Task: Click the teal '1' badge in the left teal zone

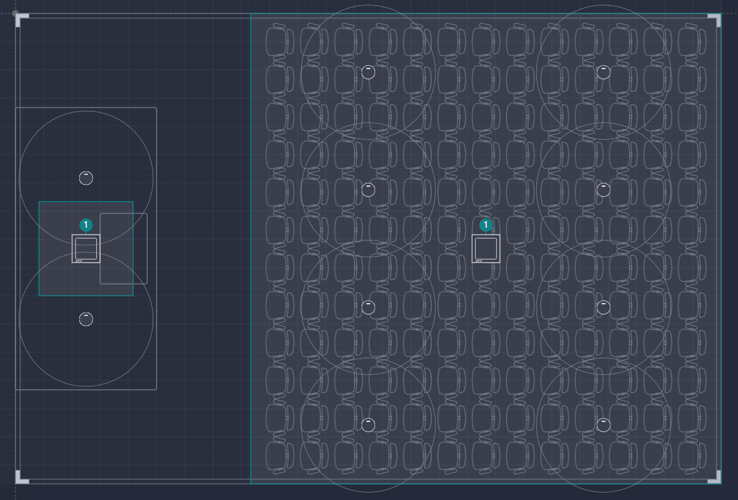Action: [x=86, y=225]
